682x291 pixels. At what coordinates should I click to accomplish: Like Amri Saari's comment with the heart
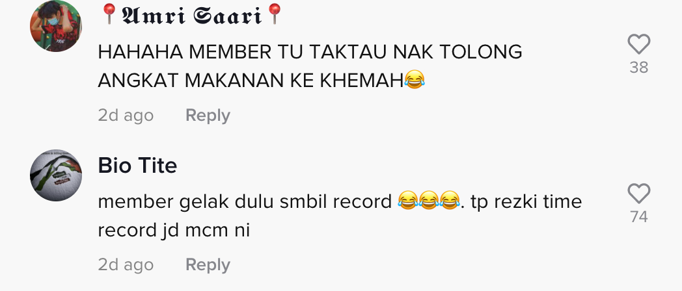coord(638,44)
